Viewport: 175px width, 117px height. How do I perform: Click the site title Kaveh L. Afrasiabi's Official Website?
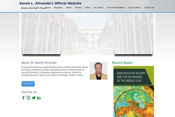50,3
